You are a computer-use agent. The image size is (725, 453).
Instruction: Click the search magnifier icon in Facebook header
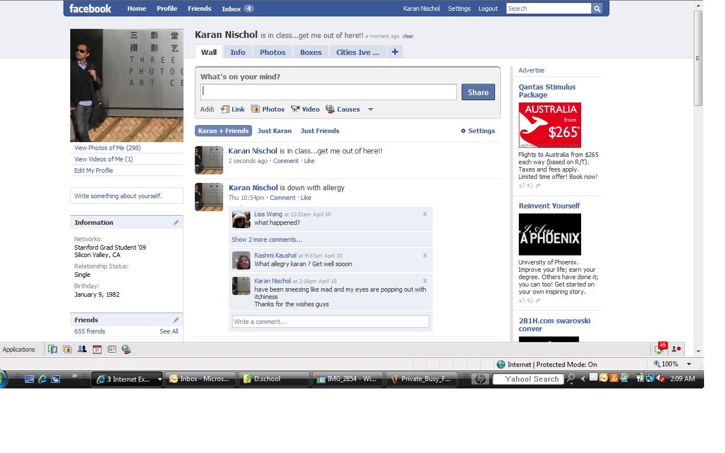coord(597,8)
